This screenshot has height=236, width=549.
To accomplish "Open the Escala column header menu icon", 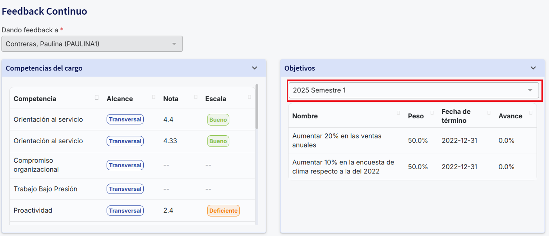I will click(x=250, y=97).
